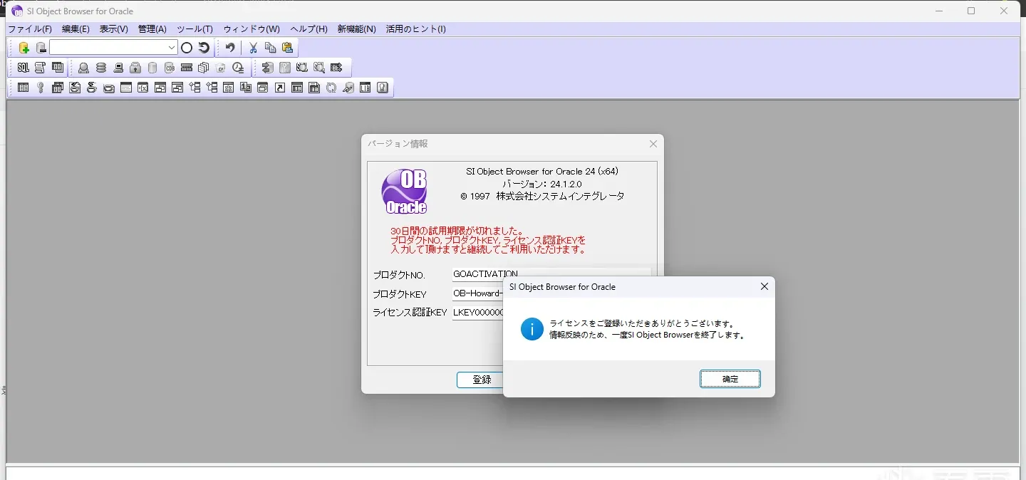Click the OB Oracle logo image
1026x480 pixels.
(x=405, y=192)
